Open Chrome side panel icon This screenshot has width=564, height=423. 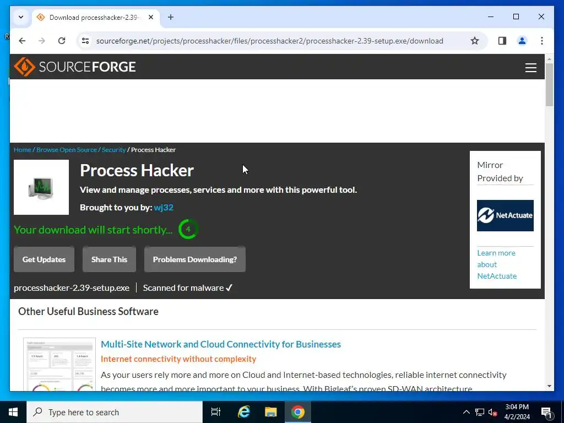tap(502, 41)
